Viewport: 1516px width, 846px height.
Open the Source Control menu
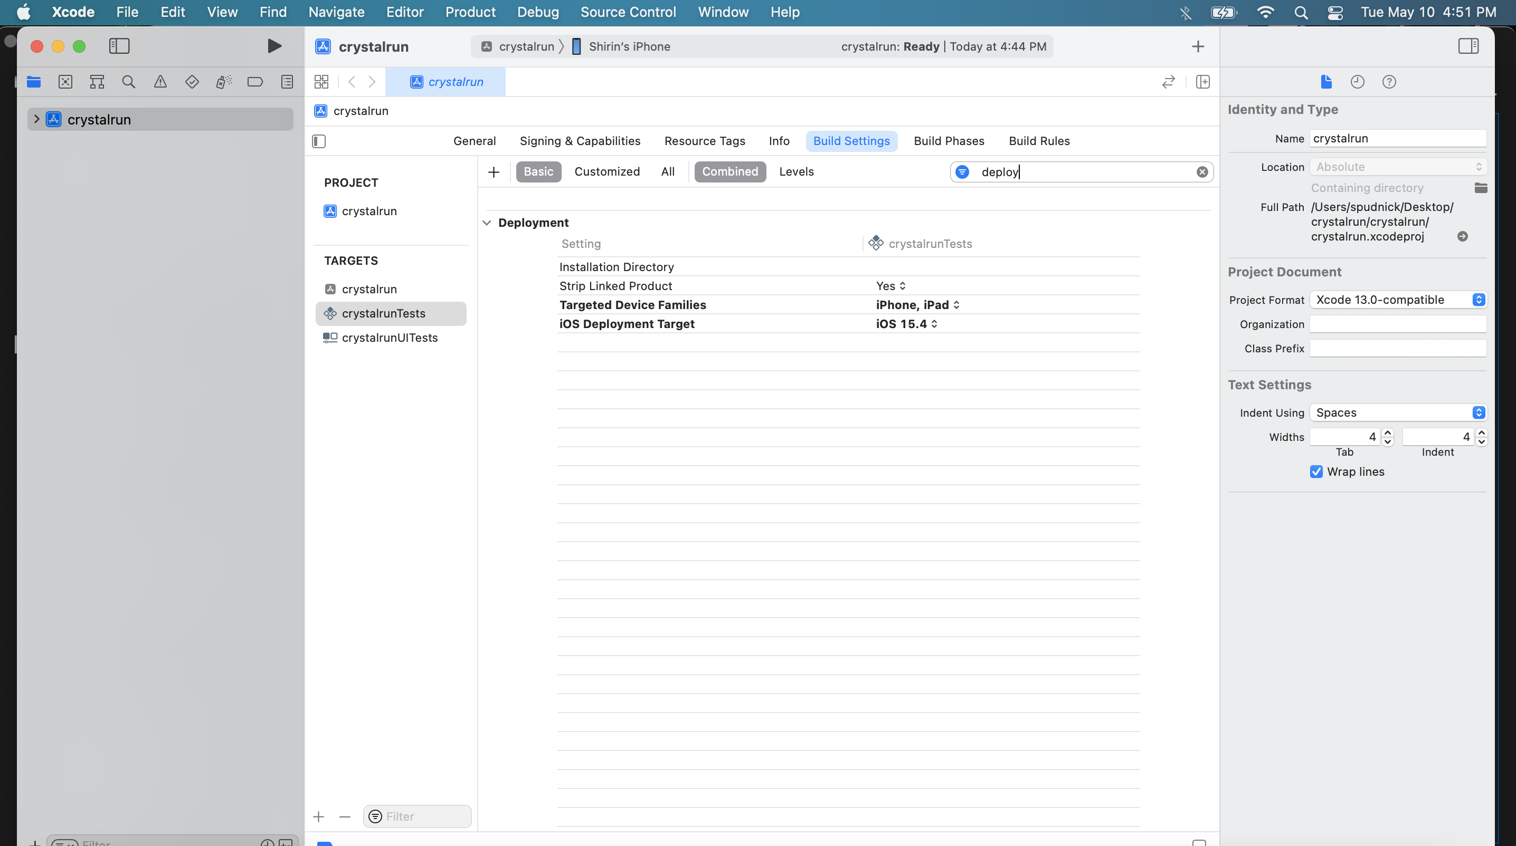coord(628,12)
